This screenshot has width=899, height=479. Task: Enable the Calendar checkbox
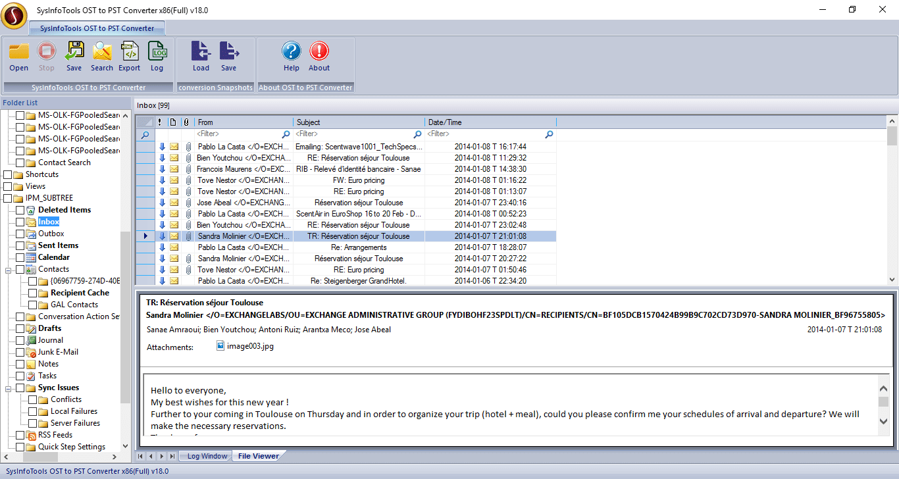(x=20, y=257)
